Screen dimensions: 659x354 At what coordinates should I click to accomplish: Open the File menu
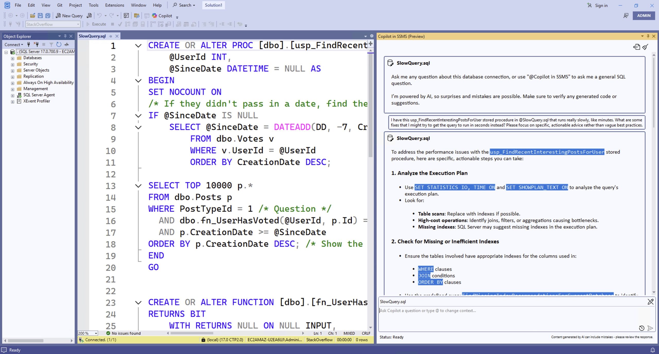click(18, 5)
